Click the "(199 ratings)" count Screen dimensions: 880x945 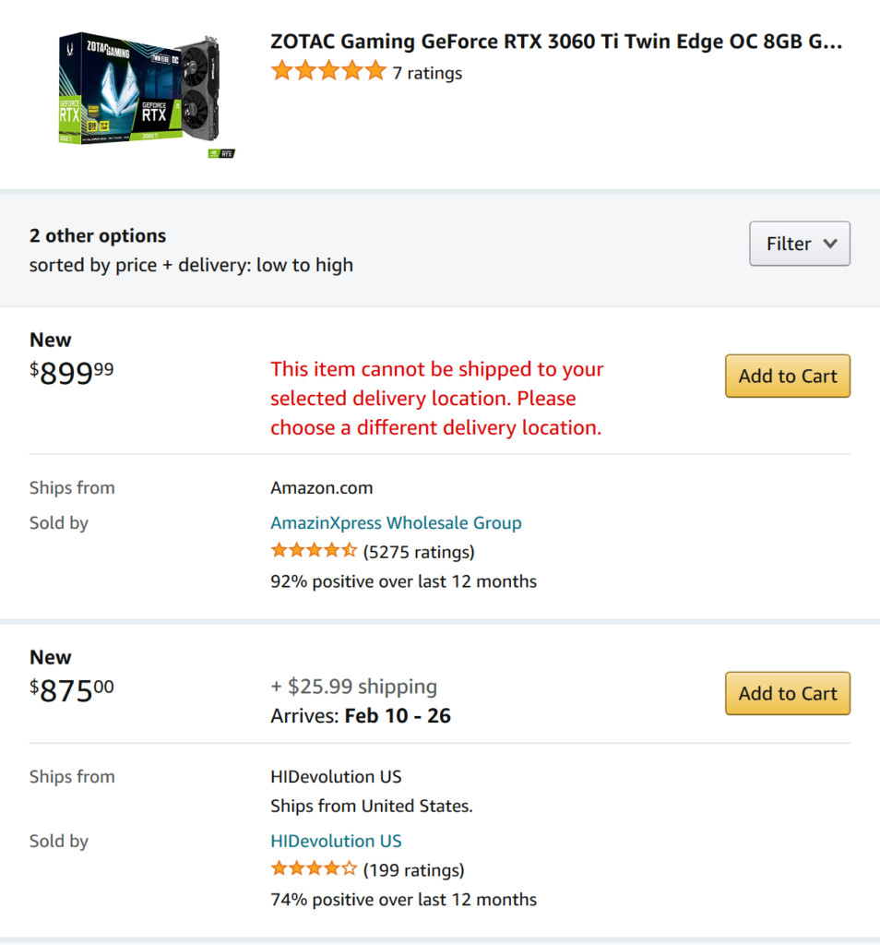coord(414,870)
